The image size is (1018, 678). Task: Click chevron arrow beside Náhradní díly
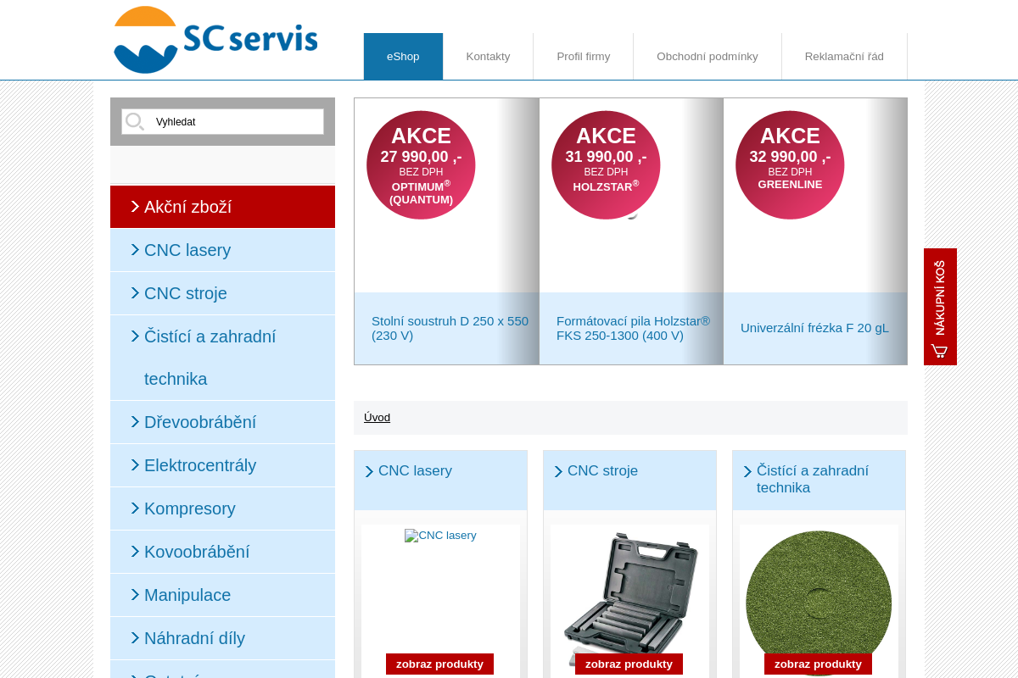[135, 637]
